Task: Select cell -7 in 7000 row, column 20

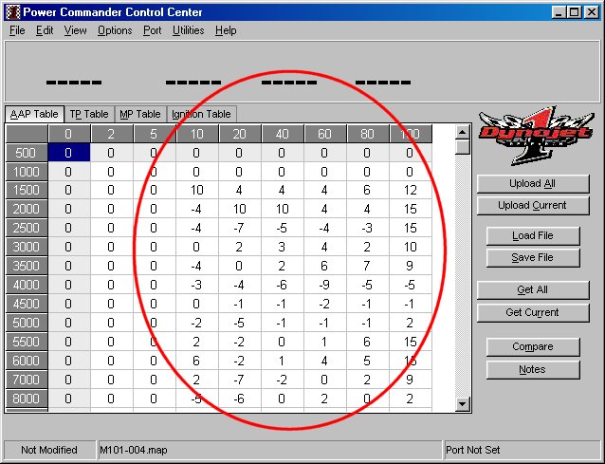Action: pos(239,380)
